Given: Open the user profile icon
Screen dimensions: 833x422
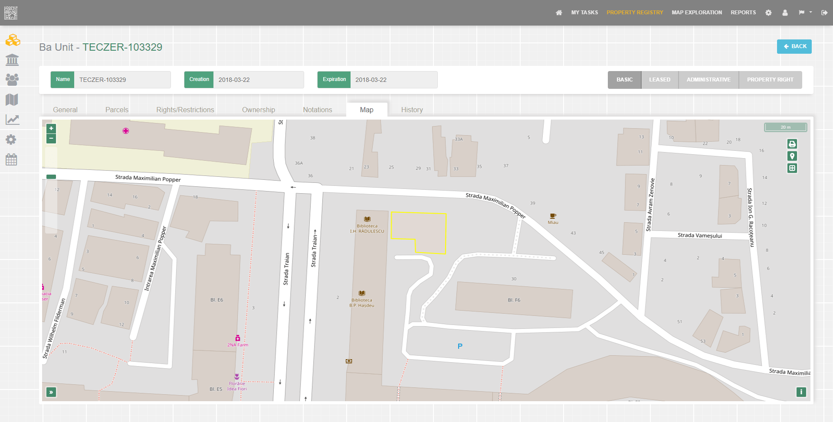Looking at the screenshot, I should (785, 13).
